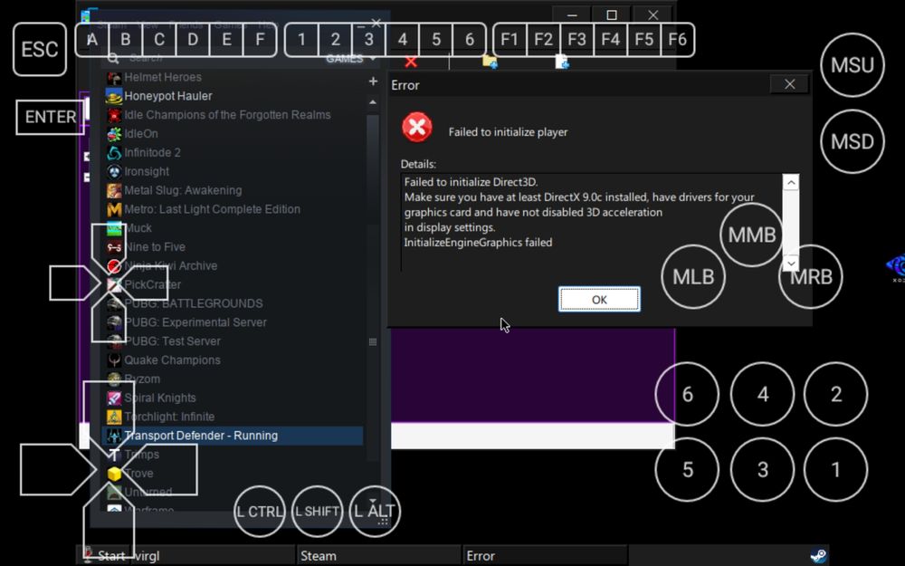
Task: Click the red error icon in dialog
Action: point(417,128)
